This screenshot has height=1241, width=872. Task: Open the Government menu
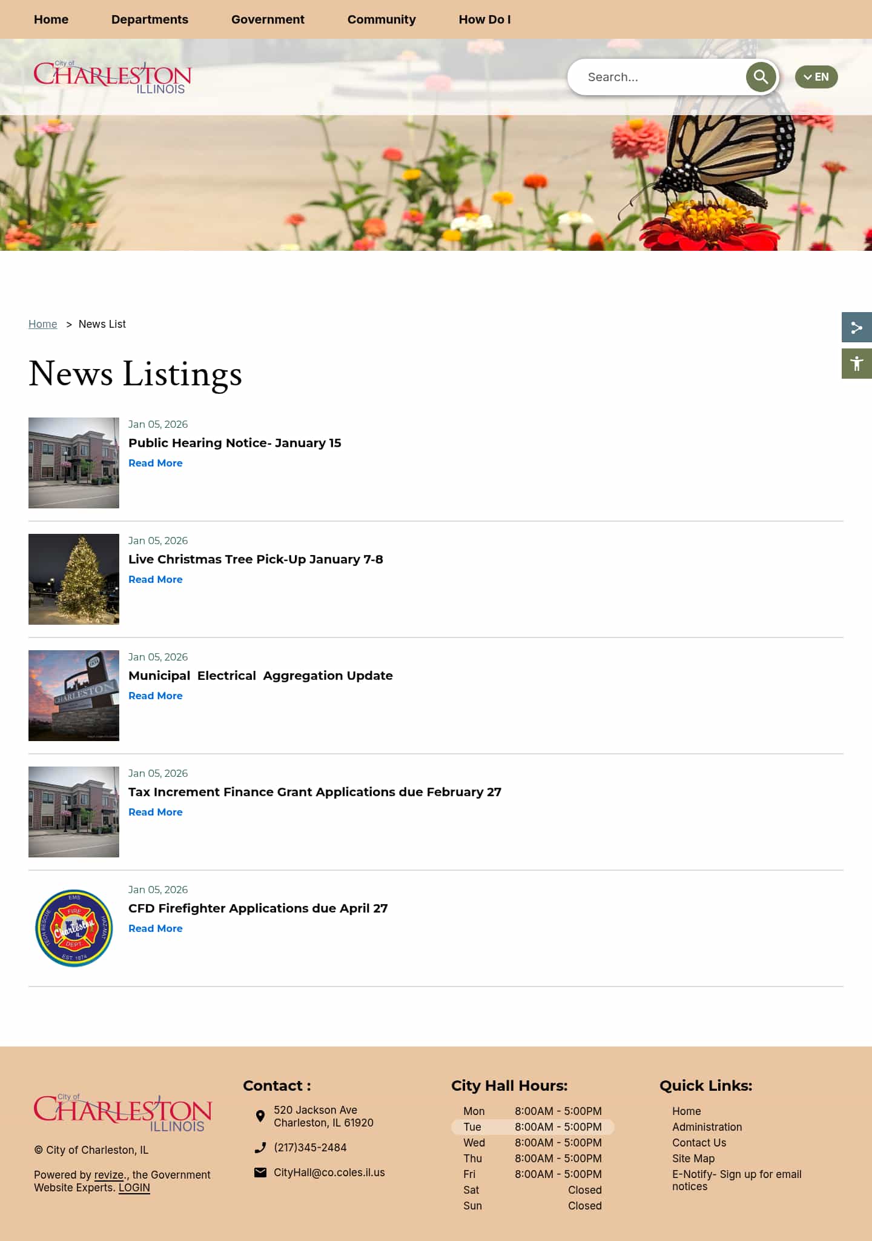pyautogui.click(x=268, y=19)
